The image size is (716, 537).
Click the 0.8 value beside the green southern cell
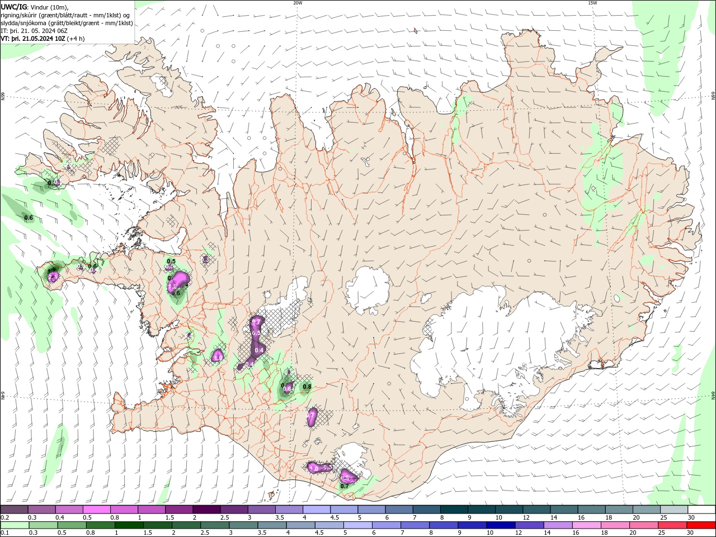click(307, 387)
